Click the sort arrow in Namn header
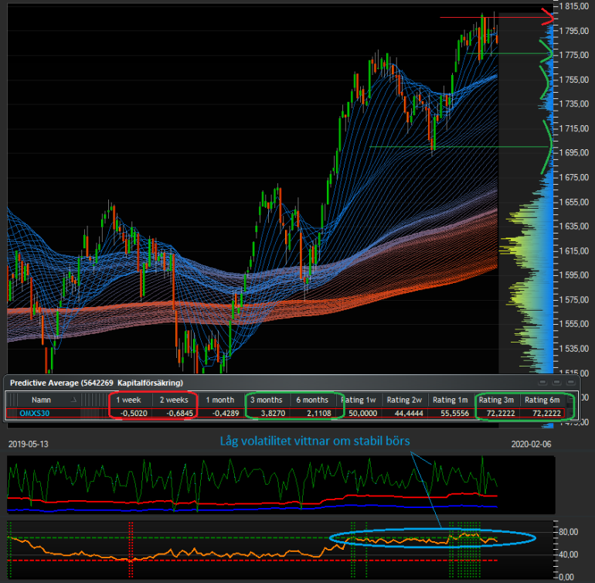 [73, 400]
